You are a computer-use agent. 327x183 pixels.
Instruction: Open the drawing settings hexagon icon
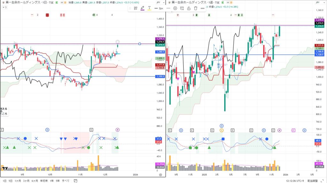point(175,8)
